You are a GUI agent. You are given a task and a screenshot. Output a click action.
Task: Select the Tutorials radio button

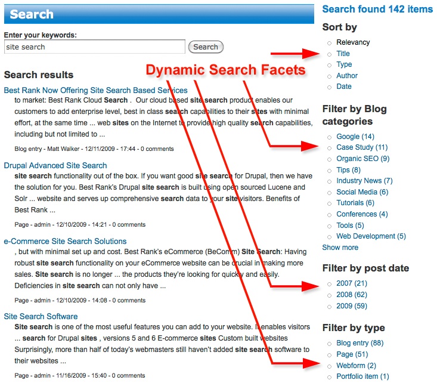(x=330, y=203)
